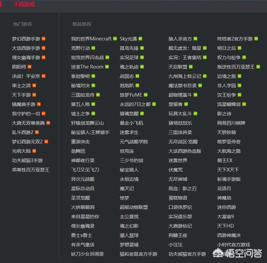Click the new badge next to 第五人格
Viewport: 267px width, 263px height.
pos(93,104)
